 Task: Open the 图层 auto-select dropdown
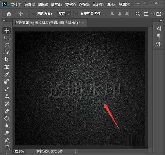click(64, 14)
